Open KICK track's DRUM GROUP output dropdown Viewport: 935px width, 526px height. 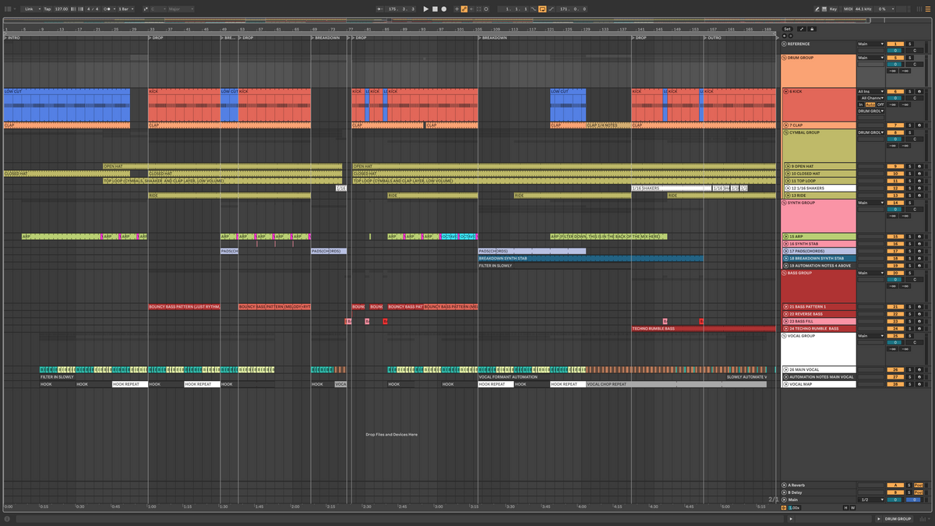pyautogui.click(x=871, y=111)
